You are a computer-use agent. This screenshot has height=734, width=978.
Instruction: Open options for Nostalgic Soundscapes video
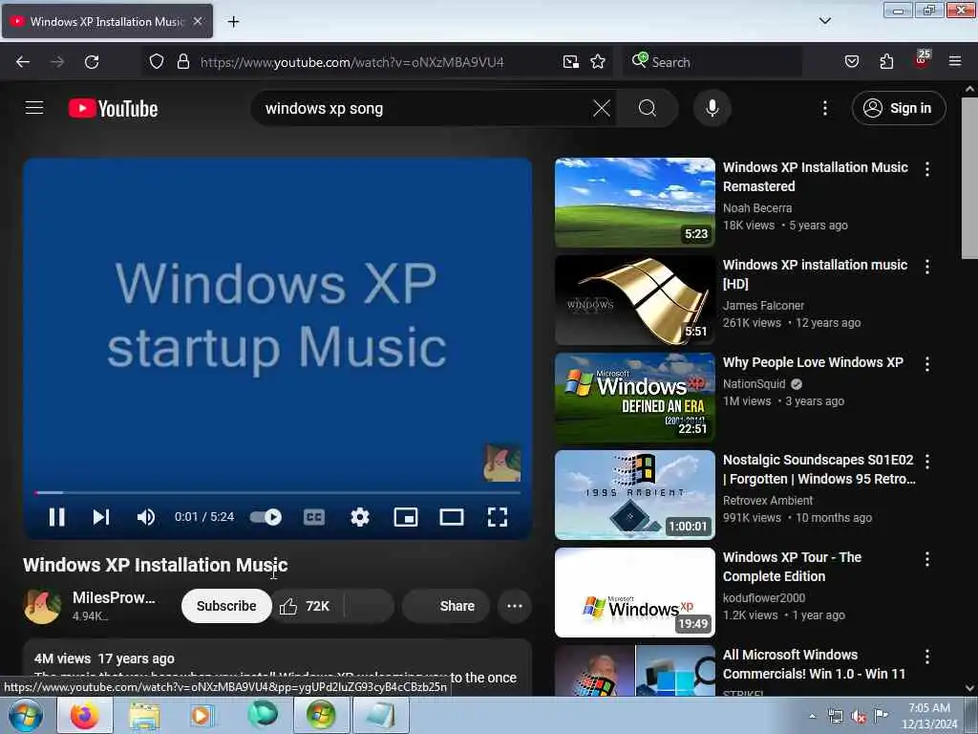tap(926, 462)
